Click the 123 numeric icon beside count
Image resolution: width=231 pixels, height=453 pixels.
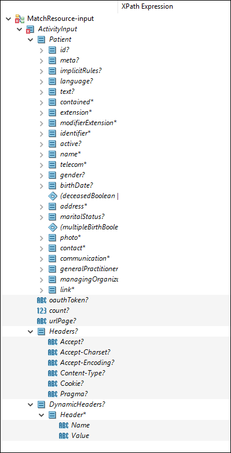point(42,310)
